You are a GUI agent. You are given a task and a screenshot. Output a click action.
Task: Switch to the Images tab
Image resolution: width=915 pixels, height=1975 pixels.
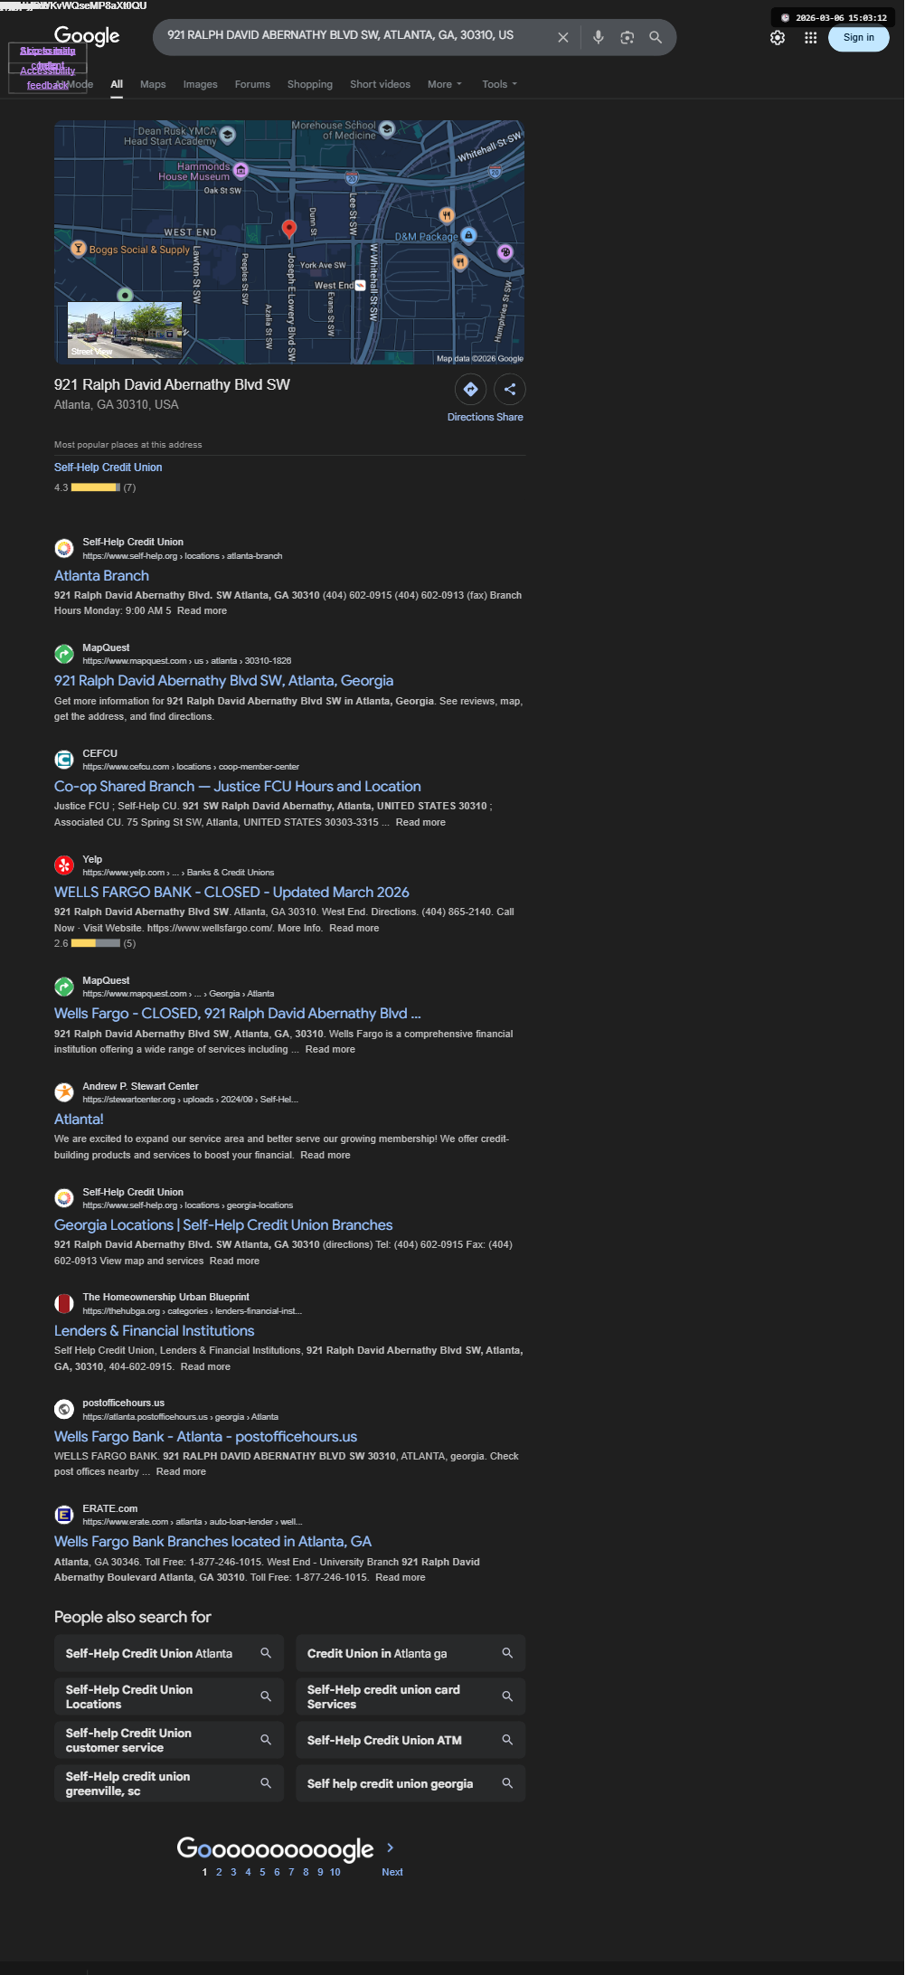point(200,84)
